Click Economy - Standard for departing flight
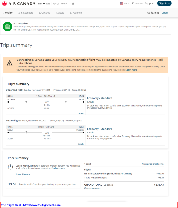 click(x=99, y=98)
